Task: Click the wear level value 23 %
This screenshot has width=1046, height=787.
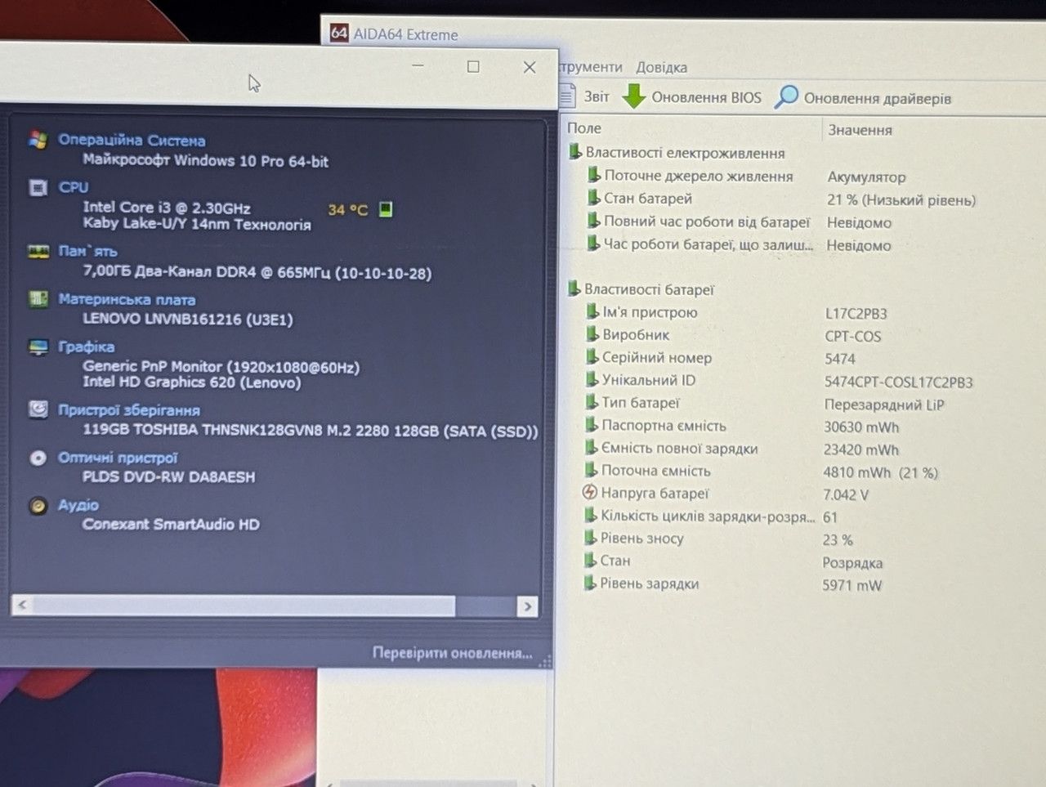Action: coord(838,540)
